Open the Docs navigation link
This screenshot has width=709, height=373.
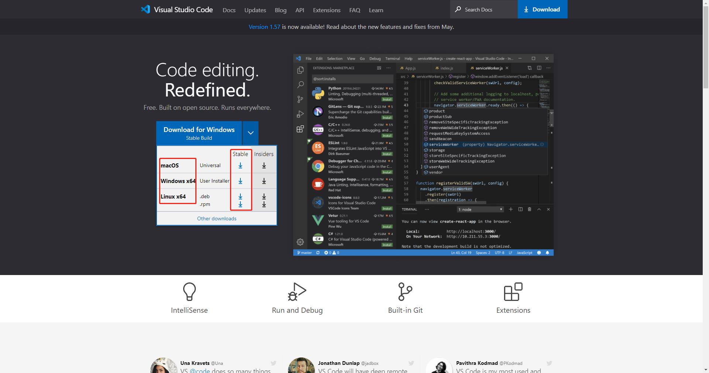229,10
